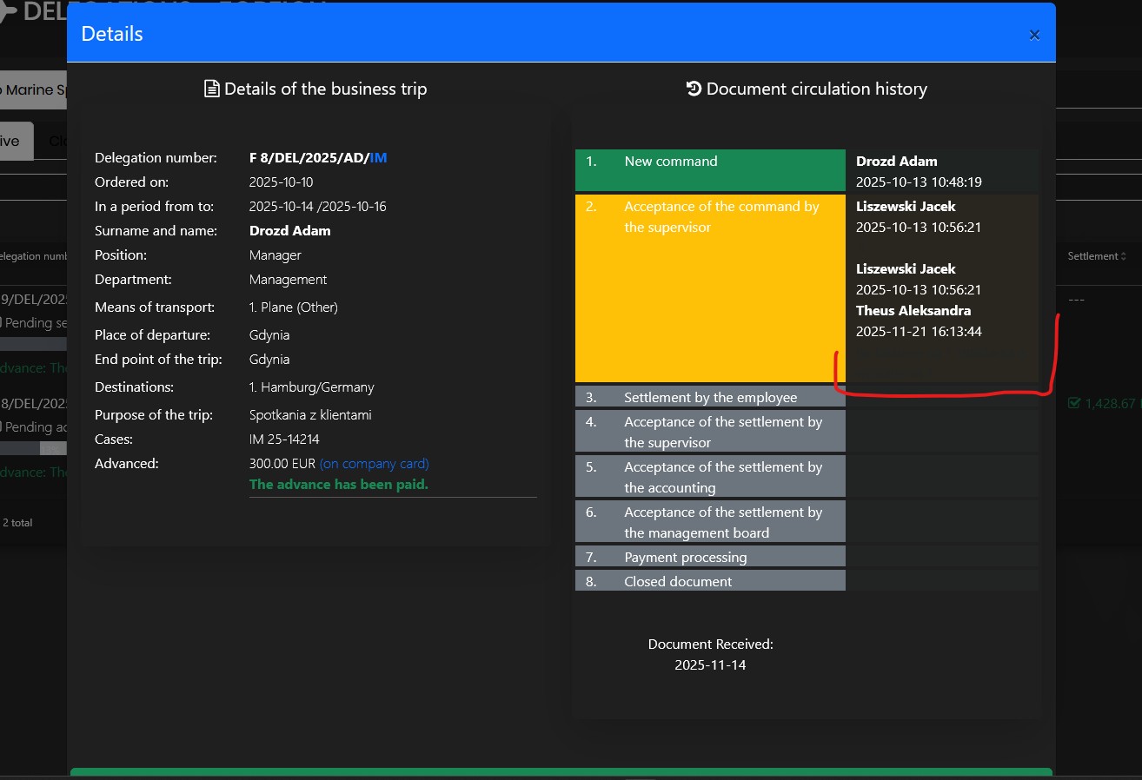The height and width of the screenshot is (780, 1142).
Task: Click the history icon beside Document circulation history
Action: (x=694, y=89)
